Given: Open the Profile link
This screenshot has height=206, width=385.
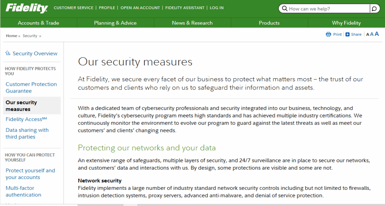Looking at the screenshot, I should click(x=107, y=8).
